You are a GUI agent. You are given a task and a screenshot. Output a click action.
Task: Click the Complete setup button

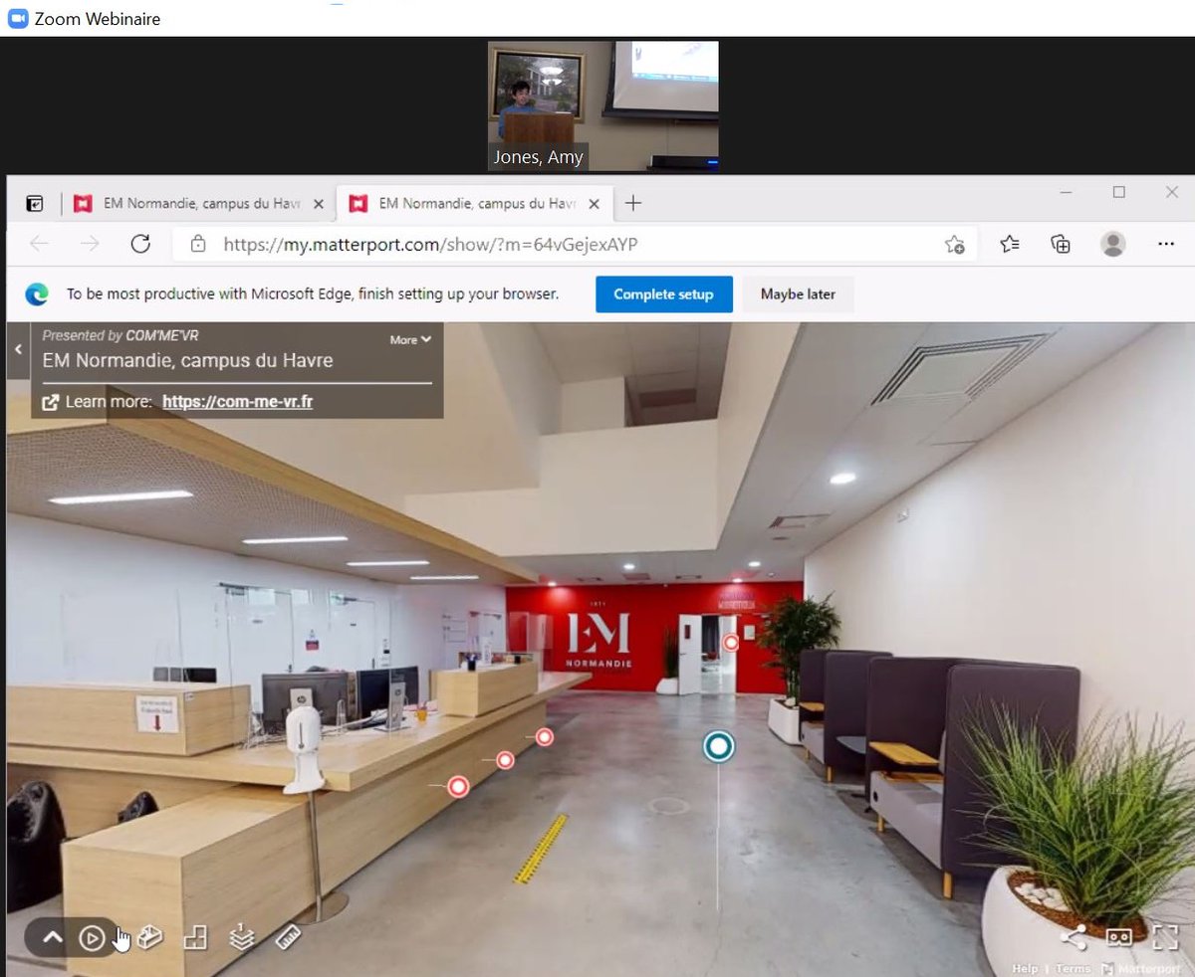point(664,294)
